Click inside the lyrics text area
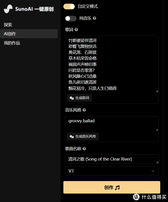This screenshot has width=168, height=202. pos(111,64)
